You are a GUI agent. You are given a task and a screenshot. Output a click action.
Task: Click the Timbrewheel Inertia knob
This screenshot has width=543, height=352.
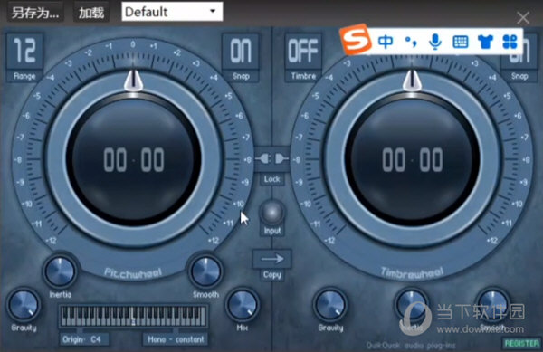pyautogui.click(x=412, y=305)
